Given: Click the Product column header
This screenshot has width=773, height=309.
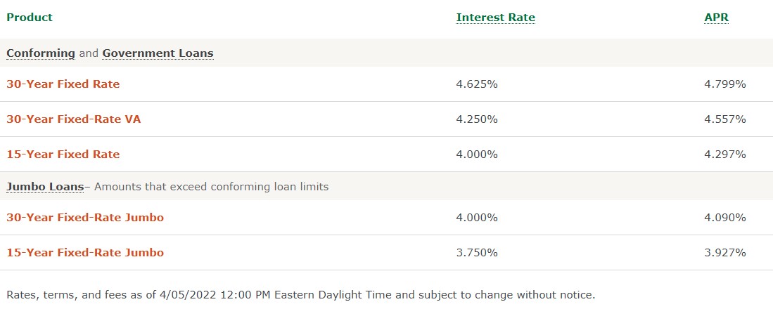Looking at the screenshot, I should coord(30,18).
